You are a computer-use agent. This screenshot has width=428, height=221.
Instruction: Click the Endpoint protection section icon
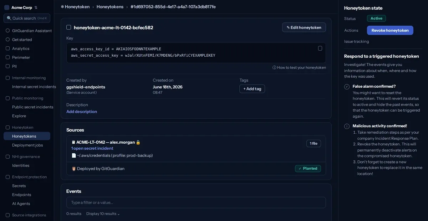coord(8,177)
